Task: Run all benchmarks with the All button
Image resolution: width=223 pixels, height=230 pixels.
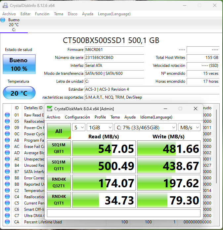Action: point(59,131)
